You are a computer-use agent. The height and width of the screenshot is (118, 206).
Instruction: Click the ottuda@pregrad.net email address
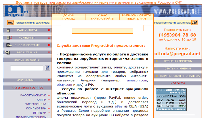tap(177, 54)
